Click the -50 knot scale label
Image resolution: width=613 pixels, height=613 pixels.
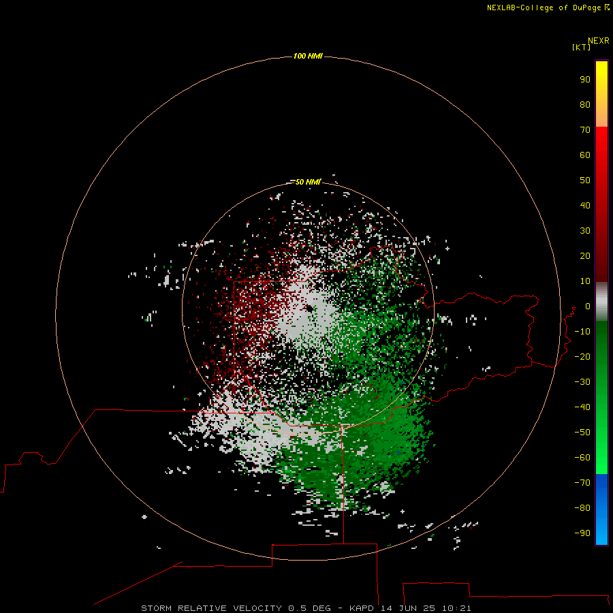[x=582, y=432]
